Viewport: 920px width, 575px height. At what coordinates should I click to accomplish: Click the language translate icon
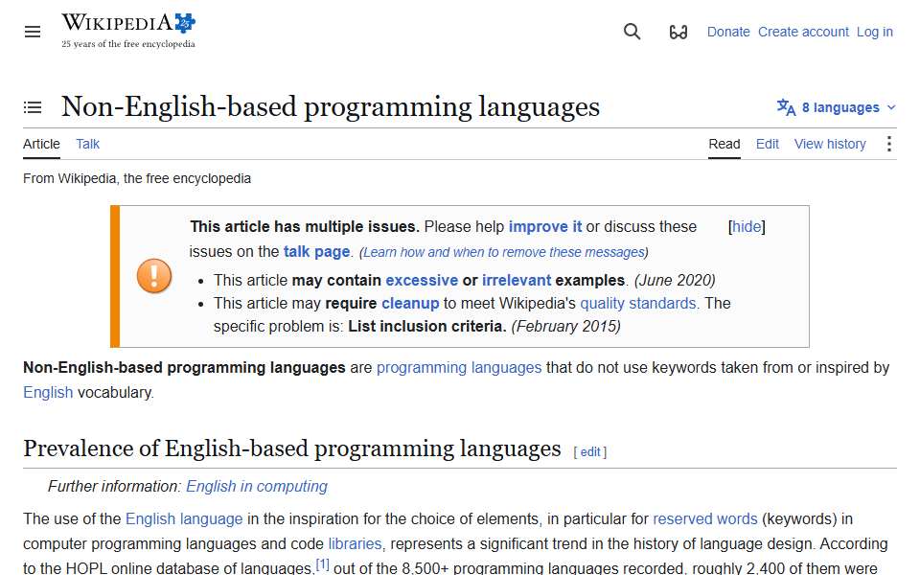(786, 107)
